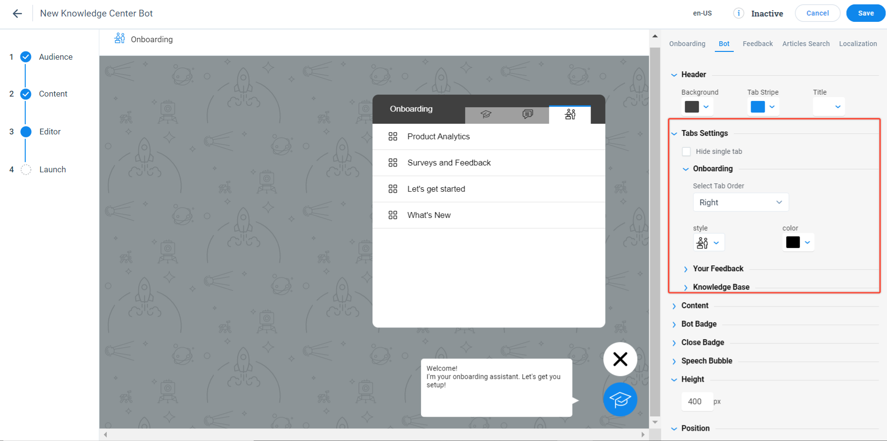Click the Editor step blue circle

coord(26,131)
